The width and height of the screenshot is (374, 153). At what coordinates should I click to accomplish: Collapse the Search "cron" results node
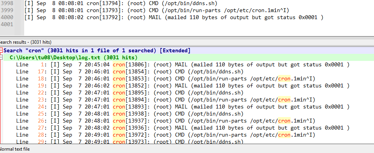coord(1,51)
